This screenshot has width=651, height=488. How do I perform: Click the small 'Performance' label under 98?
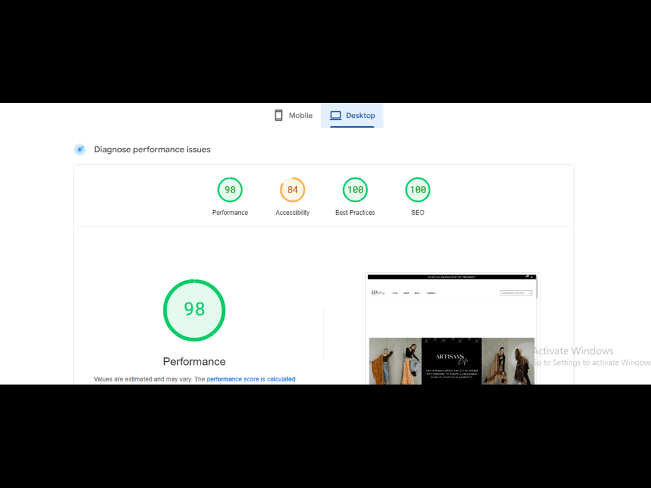click(230, 213)
